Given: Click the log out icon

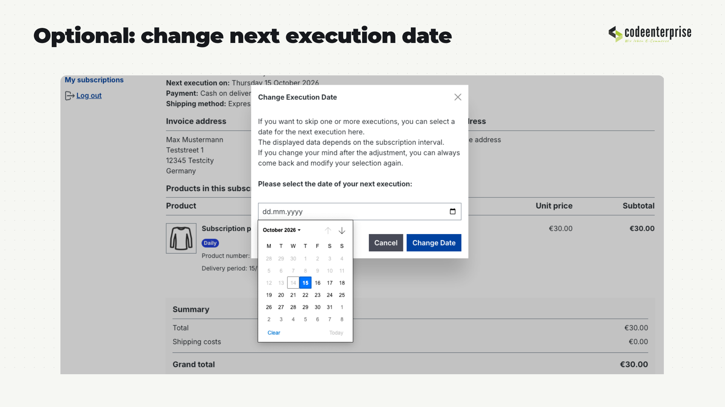Looking at the screenshot, I should [x=69, y=96].
